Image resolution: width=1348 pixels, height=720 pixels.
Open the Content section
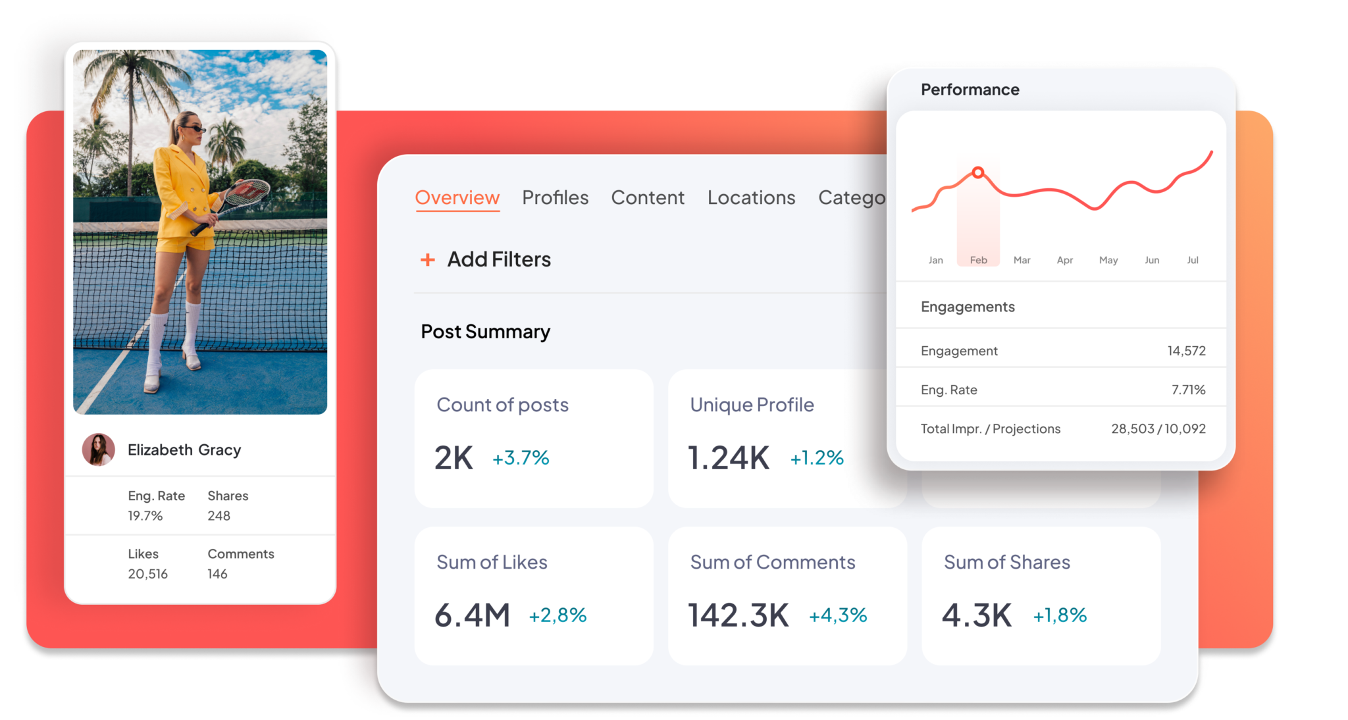(x=646, y=198)
